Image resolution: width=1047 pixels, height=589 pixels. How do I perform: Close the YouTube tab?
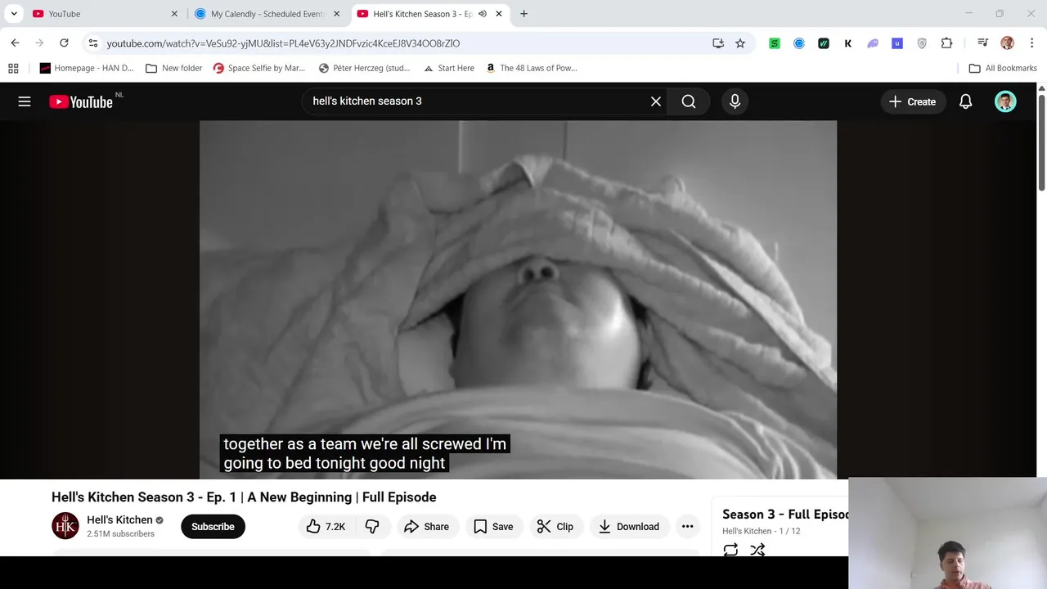[174, 14]
